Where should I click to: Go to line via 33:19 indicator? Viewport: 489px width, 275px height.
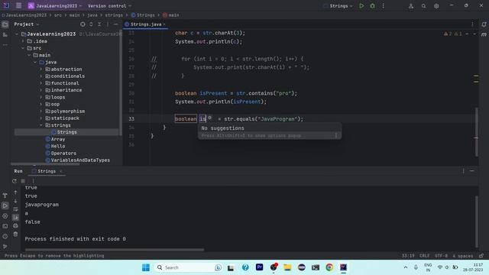[x=408, y=256]
